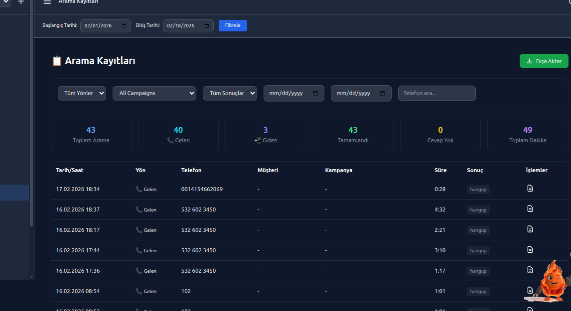Click the new tab plus icon

coord(20,2)
